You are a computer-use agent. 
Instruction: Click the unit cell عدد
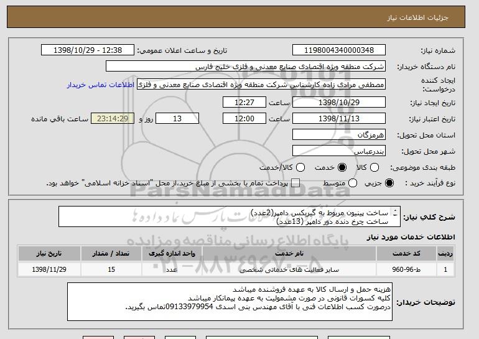click(x=172, y=270)
